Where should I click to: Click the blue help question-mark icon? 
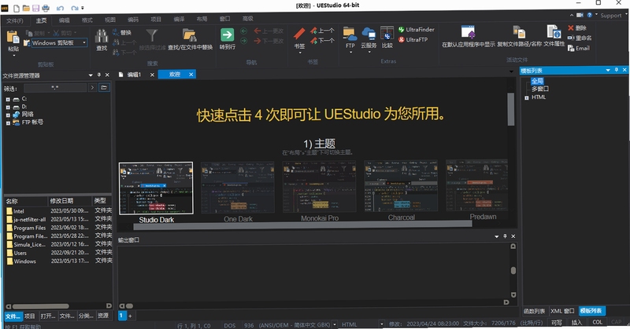tap(589, 15)
